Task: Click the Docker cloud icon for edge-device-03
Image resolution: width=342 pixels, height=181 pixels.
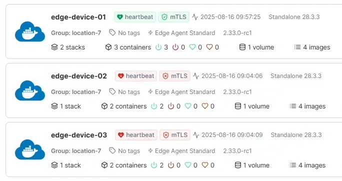Action: 30,149
